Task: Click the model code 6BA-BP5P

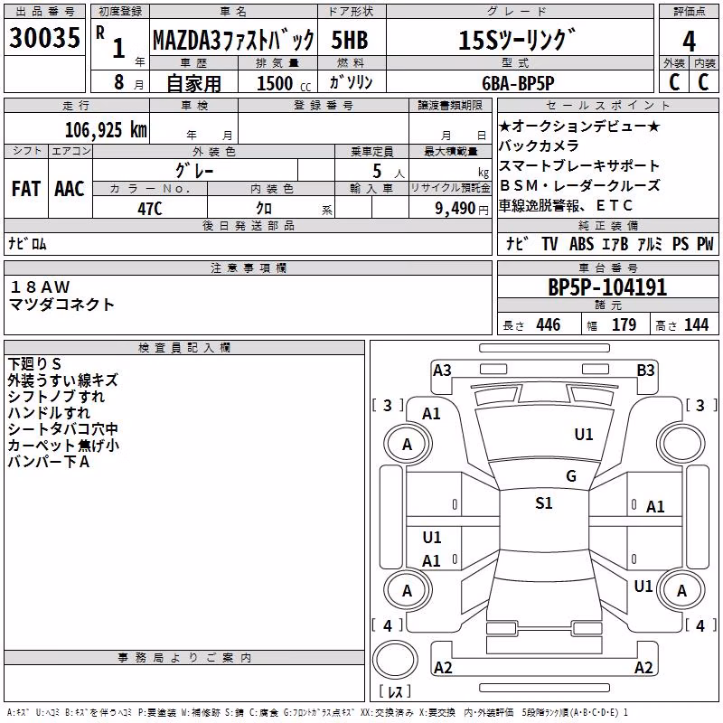Action: [518, 83]
